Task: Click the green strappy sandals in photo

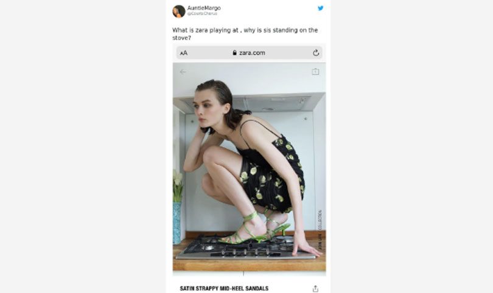Action: click(254, 228)
